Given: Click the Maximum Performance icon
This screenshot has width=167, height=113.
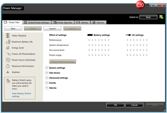Looking at the screenshot, I should pyautogui.click(x=8, y=66).
